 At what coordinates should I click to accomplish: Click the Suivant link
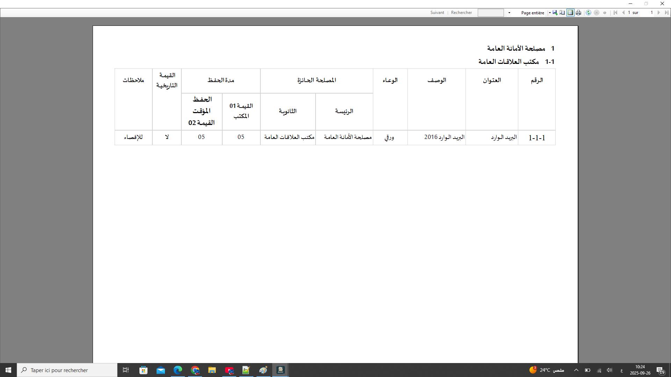point(437,13)
